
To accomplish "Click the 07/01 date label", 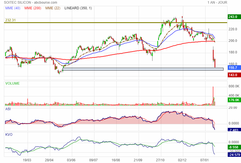I will coord(204,160).
